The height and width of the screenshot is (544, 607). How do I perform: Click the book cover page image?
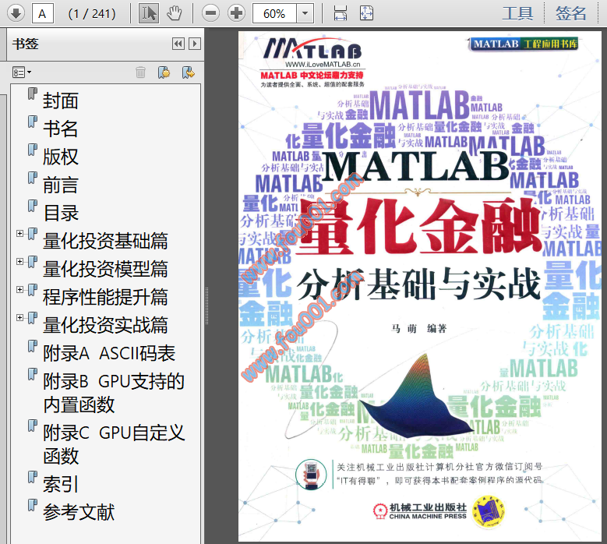click(x=420, y=287)
